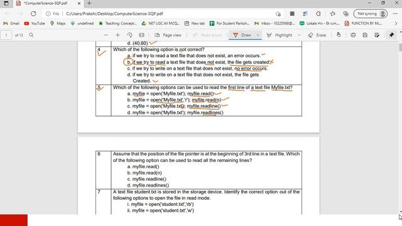The width and height of the screenshot is (402, 226).
Task: Click question 4 'Which of the following option is not correct?' text
Action: pyautogui.click(x=158, y=50)
